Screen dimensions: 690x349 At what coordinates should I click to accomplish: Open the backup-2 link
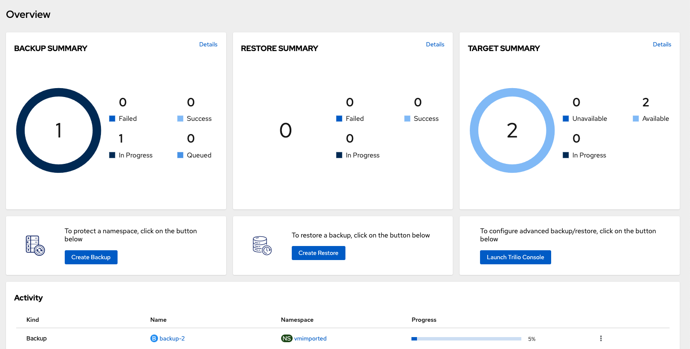tap(172, 338)
